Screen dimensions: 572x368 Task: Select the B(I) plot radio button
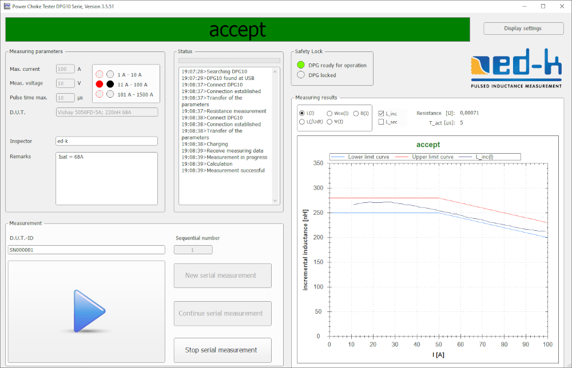pyautogui.click(x=356, y=114)
